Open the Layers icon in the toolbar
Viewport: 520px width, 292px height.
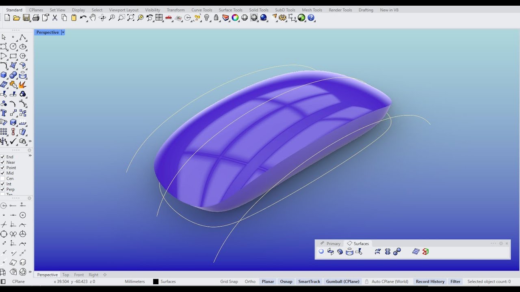coord(225,17)
